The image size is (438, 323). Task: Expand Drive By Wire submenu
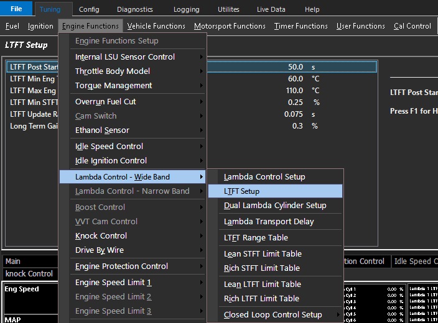(133, 250)
